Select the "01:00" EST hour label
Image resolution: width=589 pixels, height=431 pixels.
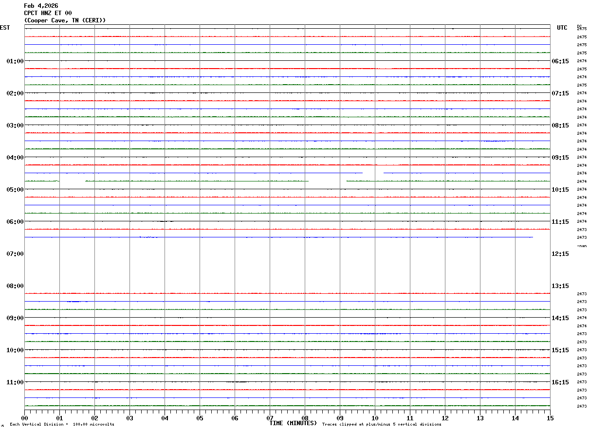(15, 61)
